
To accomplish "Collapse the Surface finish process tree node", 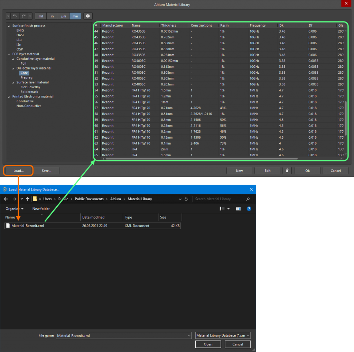I will click(9, 26).
